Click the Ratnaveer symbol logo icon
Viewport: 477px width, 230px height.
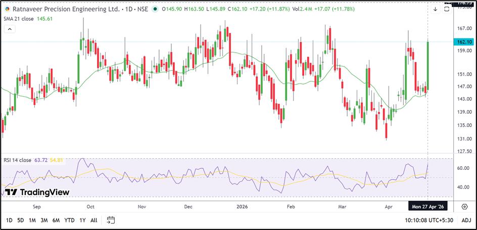pyautogui.click(x=7, y=9)
